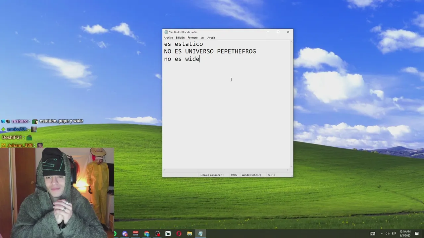The image size is (424, 238).
Task: Open File Explorer from the taskbar
Action: tap(189, 234)
